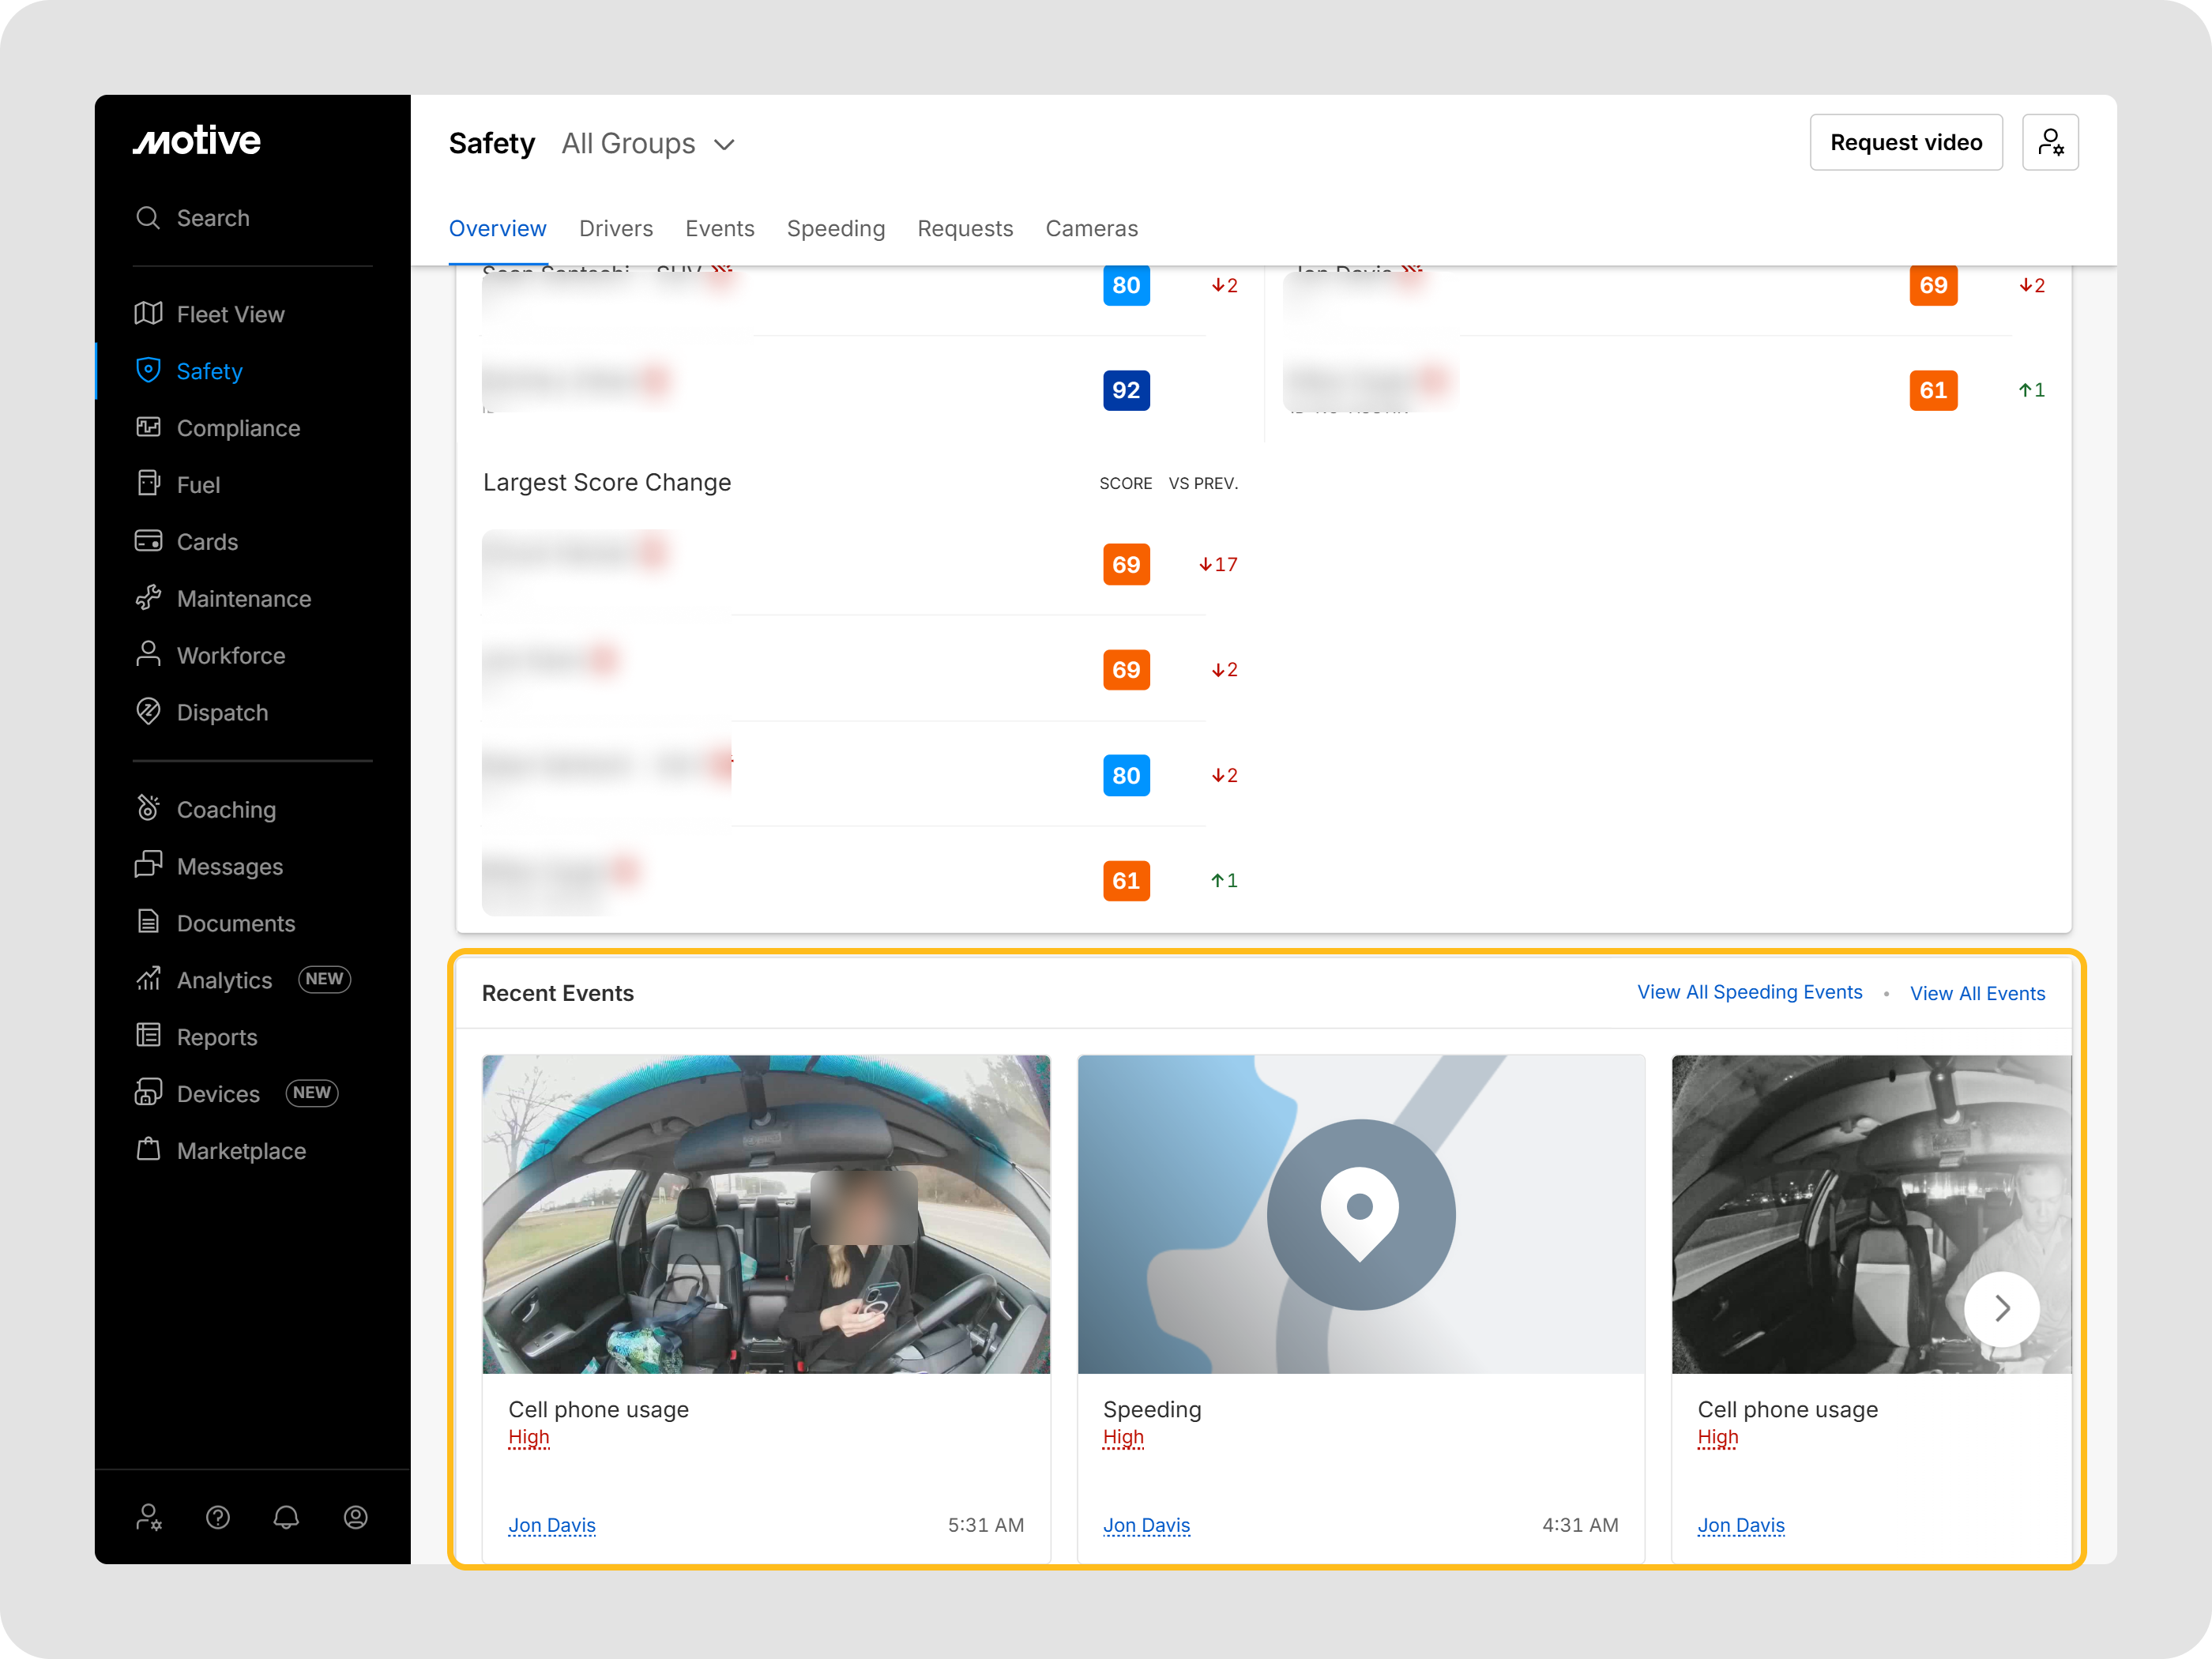The height and width of the screenshot is (1659, 2212).
Task: Click the sidebar Search field
Action: 213,218
